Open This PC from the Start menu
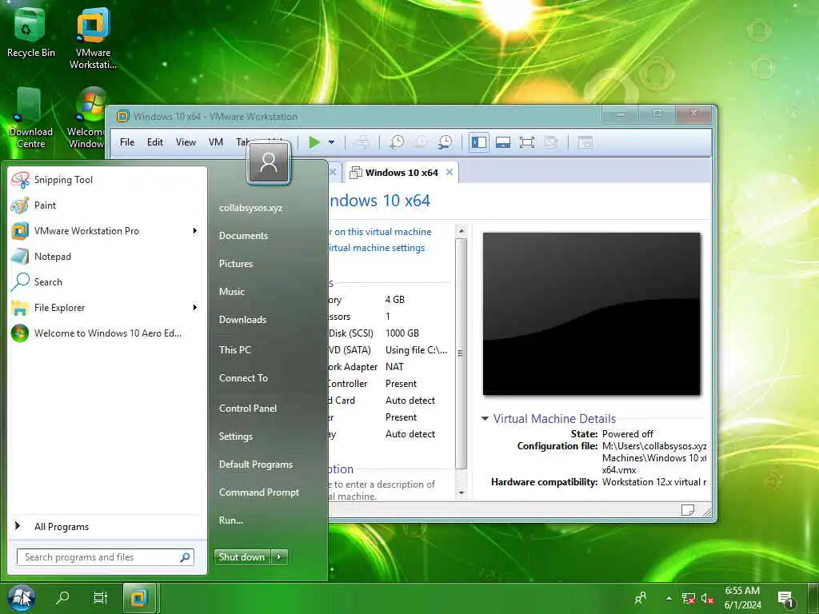The image size is (819, 614). (234, 350)
